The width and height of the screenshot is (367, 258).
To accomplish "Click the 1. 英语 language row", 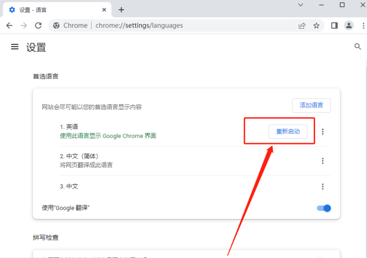I will pyautogui.click(x=195, y=132).
